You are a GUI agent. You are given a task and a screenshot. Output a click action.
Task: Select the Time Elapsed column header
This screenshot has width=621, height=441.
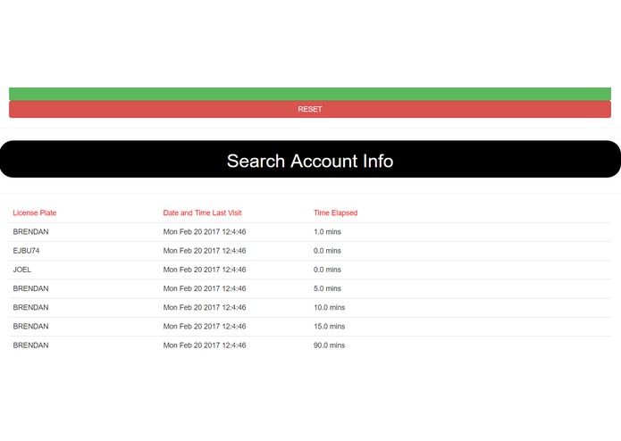click(x=335, y=212)
